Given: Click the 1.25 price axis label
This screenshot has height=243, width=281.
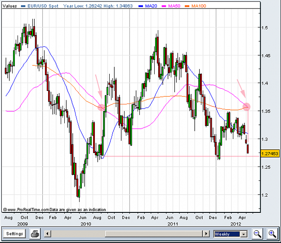Looking at the screenshot, I should coord(267,167).
